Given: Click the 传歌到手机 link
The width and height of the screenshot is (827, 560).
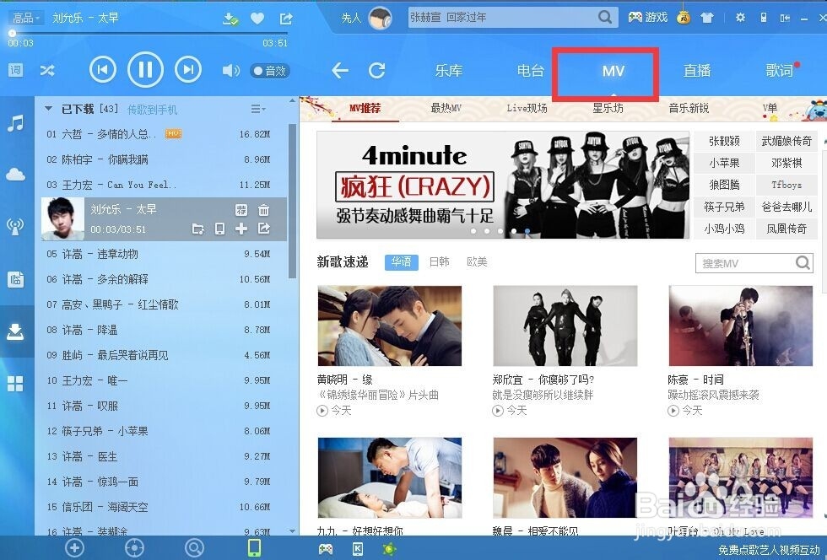Looking at the screenshot, I should 153,110.
